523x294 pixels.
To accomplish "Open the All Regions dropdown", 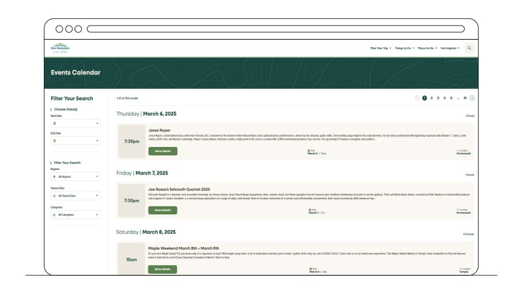I will tap(75, 176).
